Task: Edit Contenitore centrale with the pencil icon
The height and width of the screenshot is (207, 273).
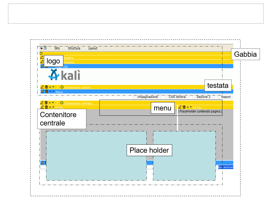Action: click(x=42, y=103)
